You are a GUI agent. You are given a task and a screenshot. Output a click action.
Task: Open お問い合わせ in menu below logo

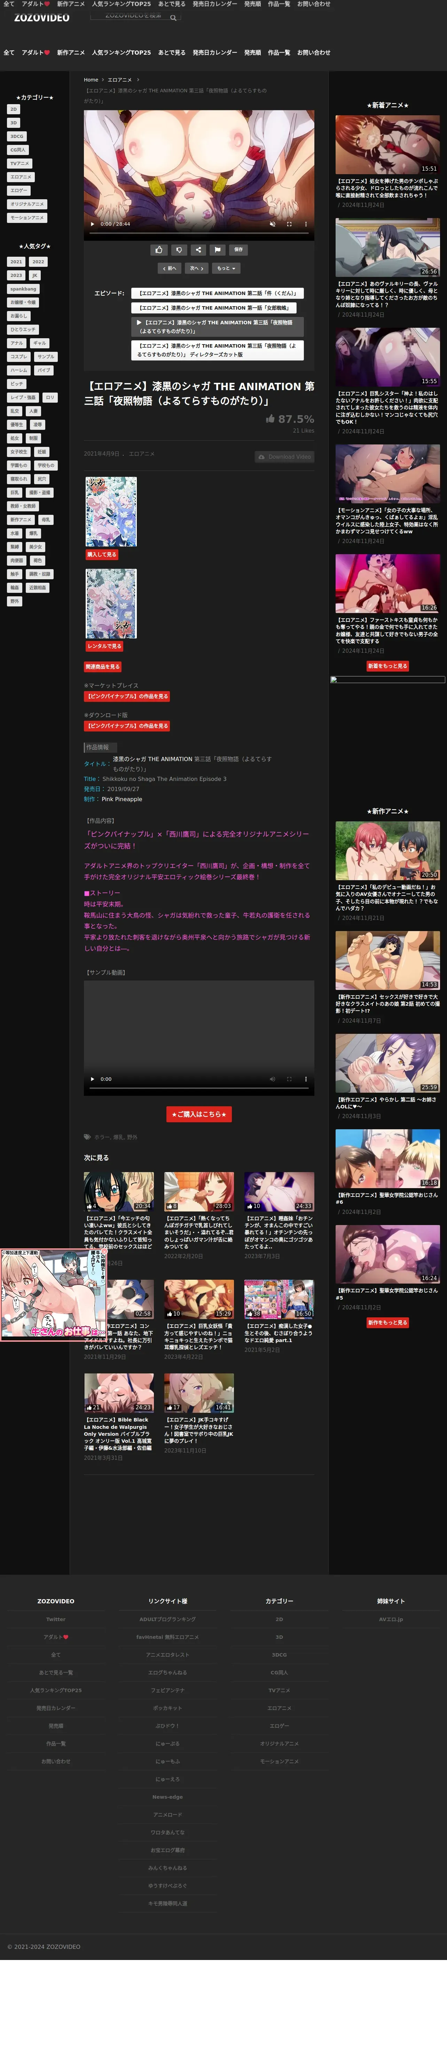tap(314, 53)
